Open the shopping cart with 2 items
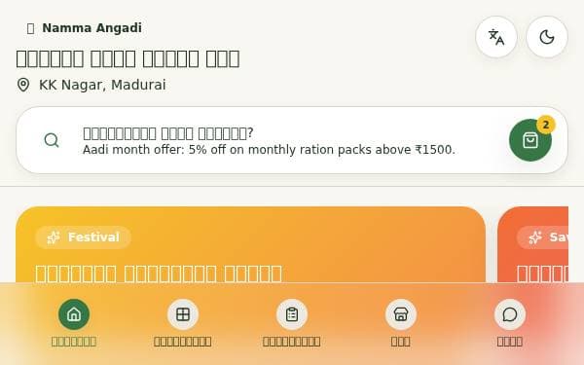The width and height of the screenshot is (584, 365). point(530,140)
